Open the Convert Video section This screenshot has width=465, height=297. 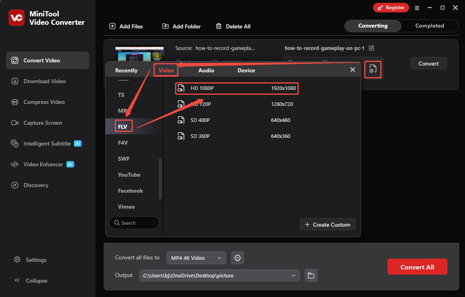48,60
